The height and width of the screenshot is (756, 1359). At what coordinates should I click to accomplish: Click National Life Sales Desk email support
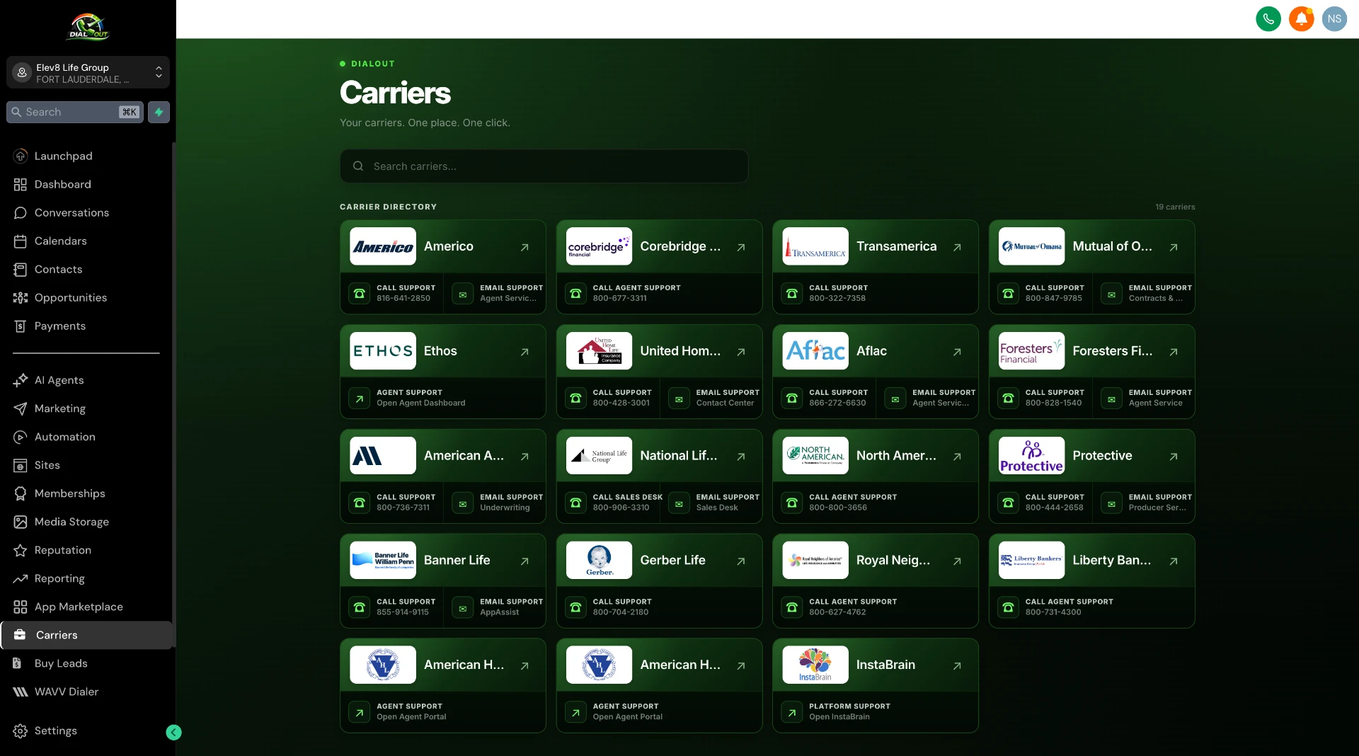pyautogui.click(x=712, y=503)
